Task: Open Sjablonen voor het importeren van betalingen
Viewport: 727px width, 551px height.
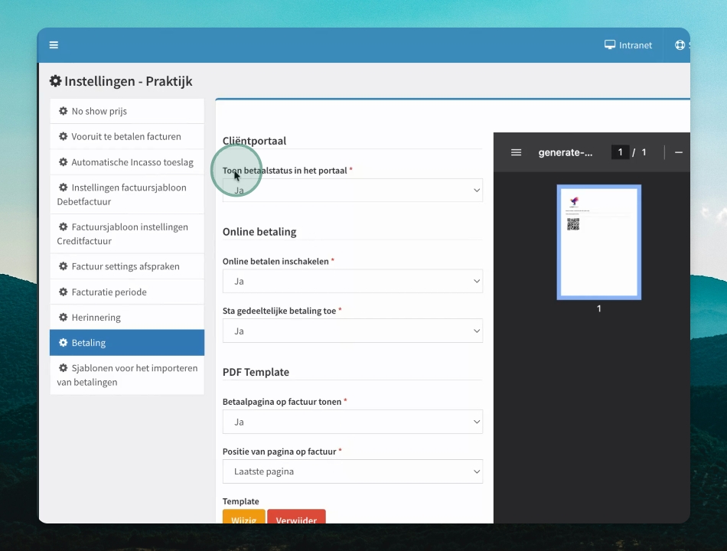Action: pyautogui.click(x=127, y=375)
